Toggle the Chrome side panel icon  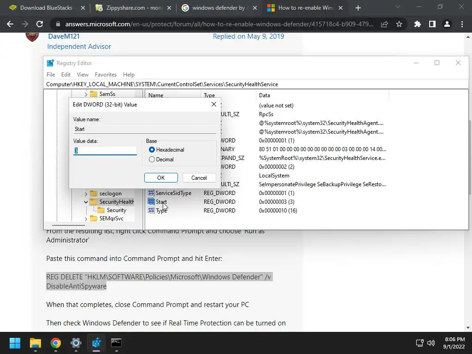432,24
